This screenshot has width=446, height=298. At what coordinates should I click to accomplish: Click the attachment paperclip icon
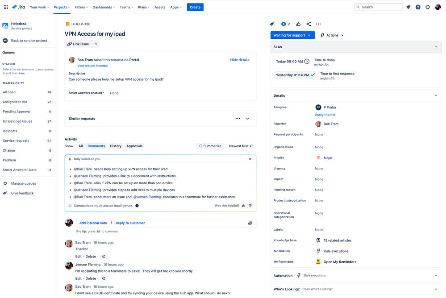coord(250,223)
